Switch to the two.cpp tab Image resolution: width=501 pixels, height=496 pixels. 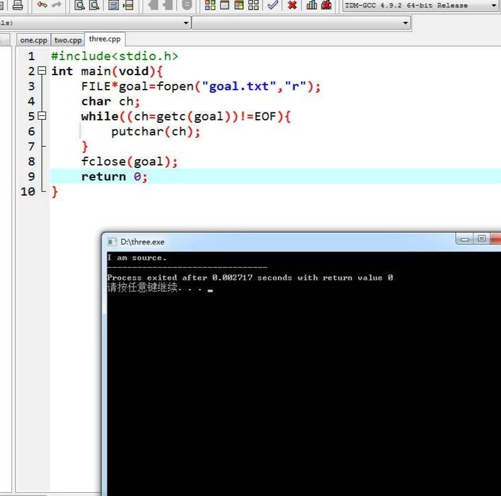coord(68,40)
